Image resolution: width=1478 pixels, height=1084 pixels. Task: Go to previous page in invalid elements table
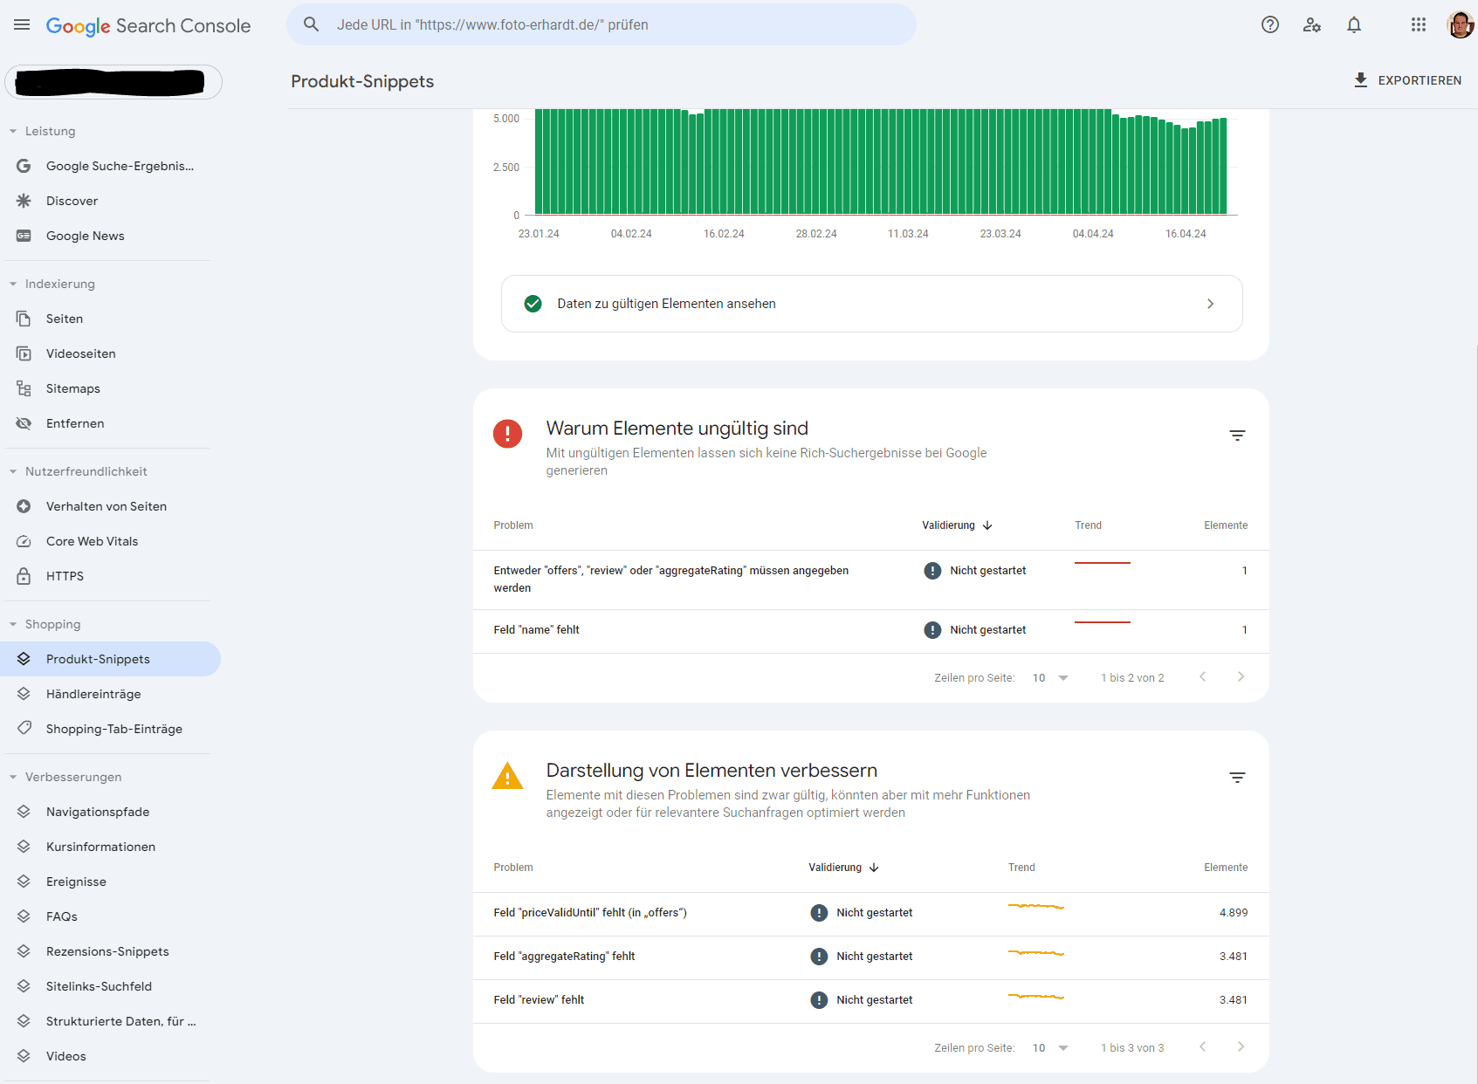tap(1202, 676)
